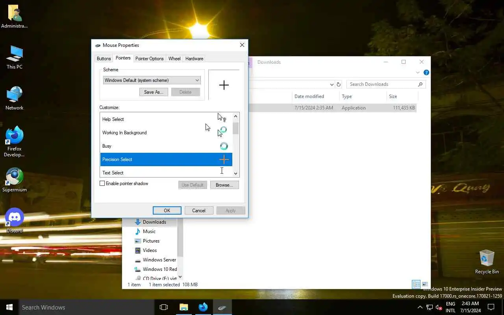This screenshot has height=315, width=504.
Task: Expand the Explorer ribbon chevron
Action: pyautogui.click(x=418, y=72)
